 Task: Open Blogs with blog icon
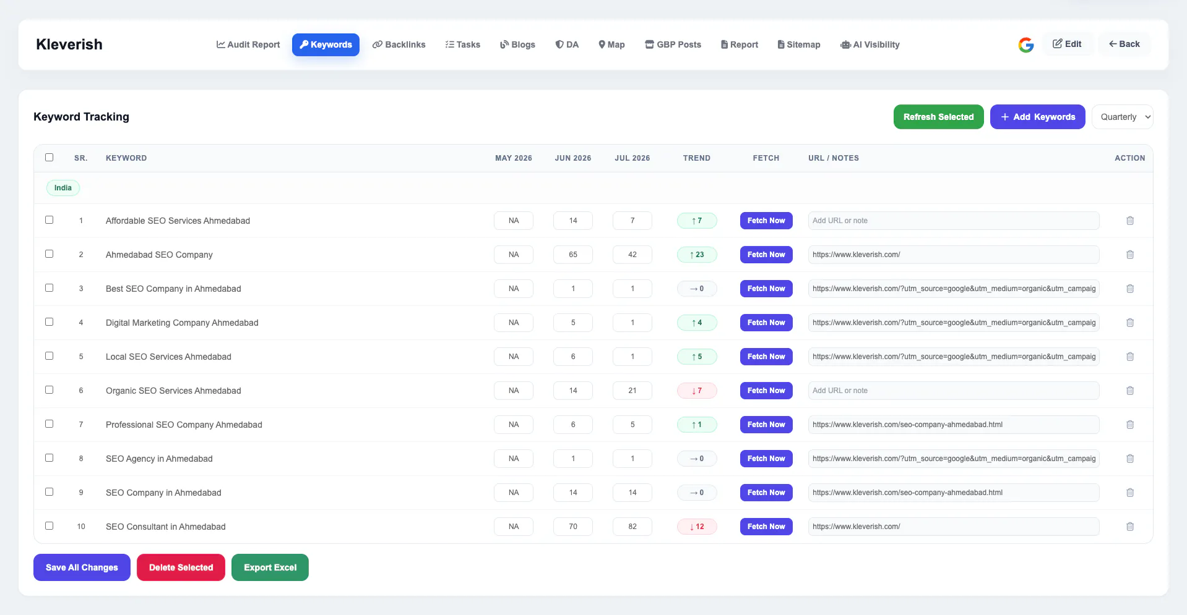[517, 45]
